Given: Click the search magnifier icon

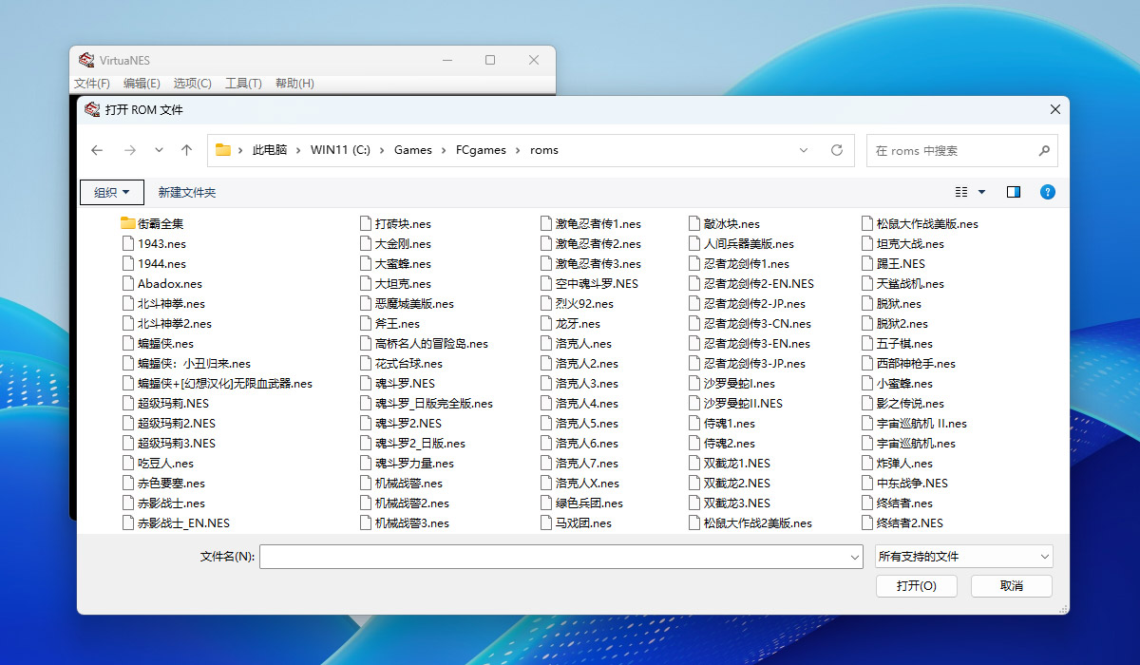Looking at the screenshot, I should point(1043,150).
